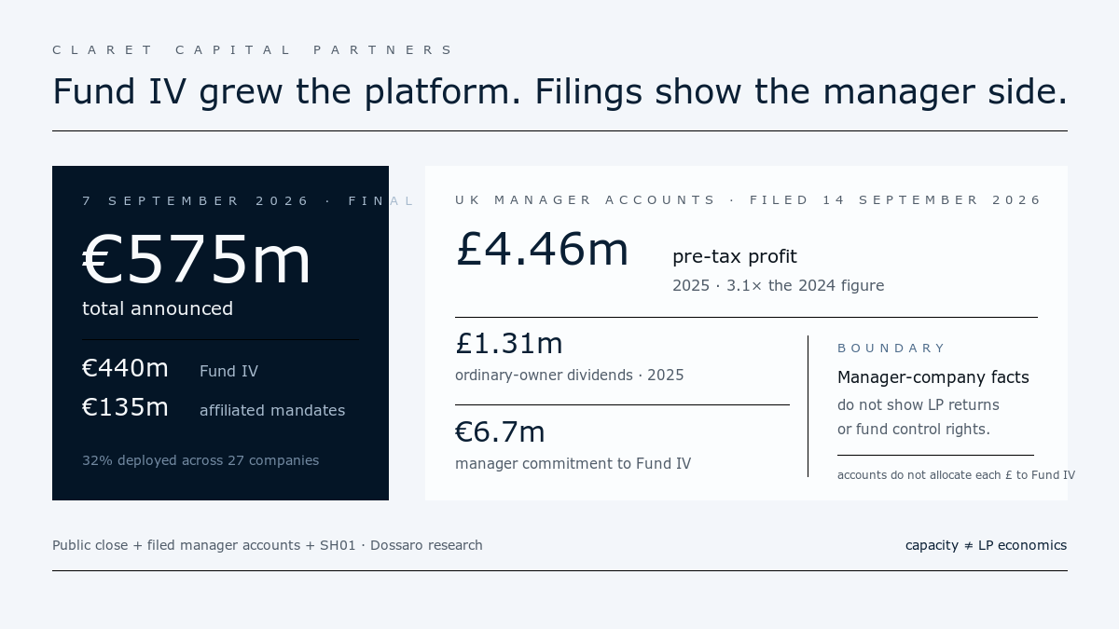Select the headline 'Fund IV grew the platform'

click(286, 92)
